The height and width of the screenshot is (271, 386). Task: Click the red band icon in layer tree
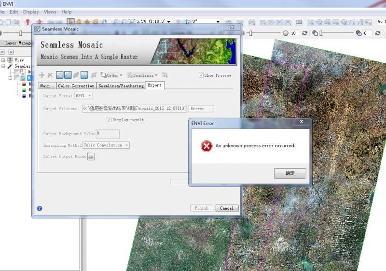24,84
